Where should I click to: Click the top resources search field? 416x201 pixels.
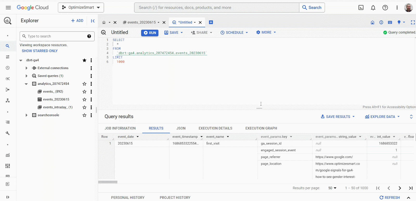coord(217,8)
